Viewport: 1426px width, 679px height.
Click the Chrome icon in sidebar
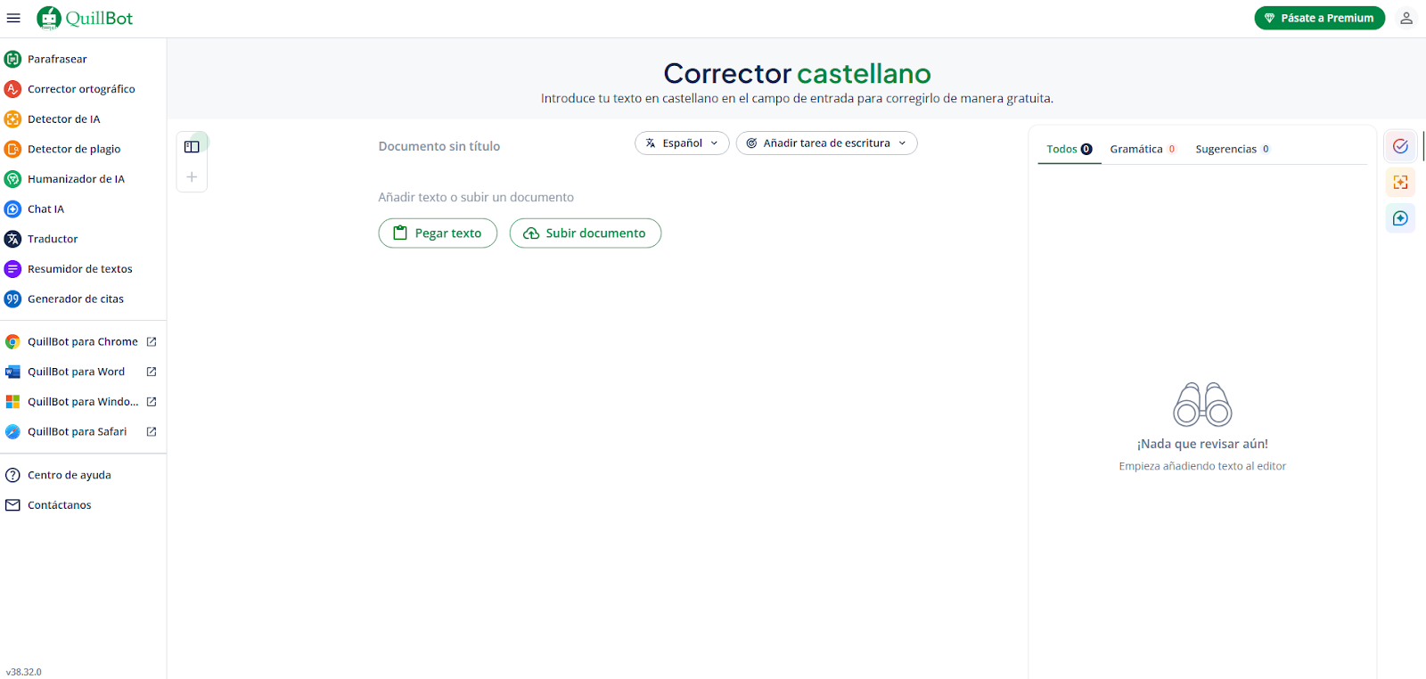(12, 341)
